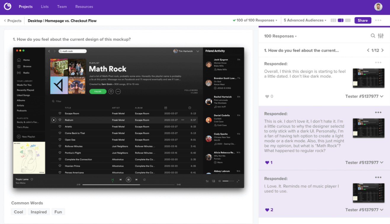Click the Rollover Minutes track title

74,146
